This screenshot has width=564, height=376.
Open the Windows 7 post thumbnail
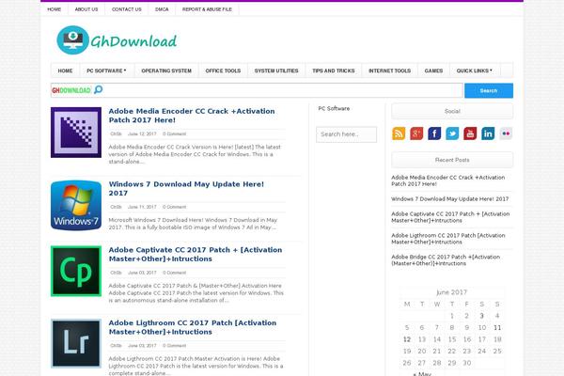[76, 205]
